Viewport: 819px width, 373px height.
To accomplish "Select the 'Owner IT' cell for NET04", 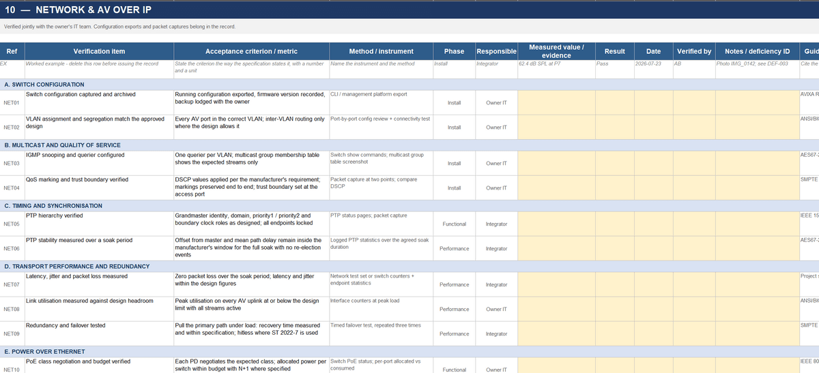I will tap(496, 188).
